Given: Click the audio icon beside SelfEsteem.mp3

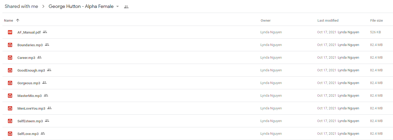Looking at the screenshot, I should pyautogui.click(x=10, y=121).
